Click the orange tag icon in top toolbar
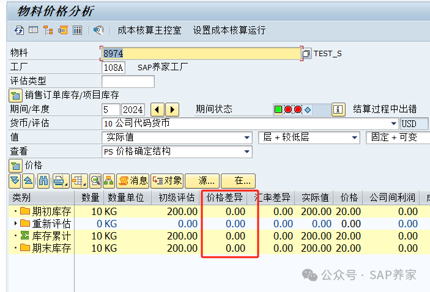 [x=63, y=30]
